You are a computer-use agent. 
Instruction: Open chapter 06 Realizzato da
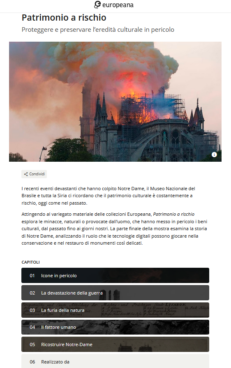tap(115, 361)
